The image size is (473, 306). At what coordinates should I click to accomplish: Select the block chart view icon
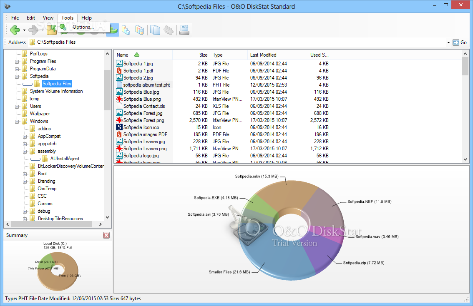coord(139,30)
